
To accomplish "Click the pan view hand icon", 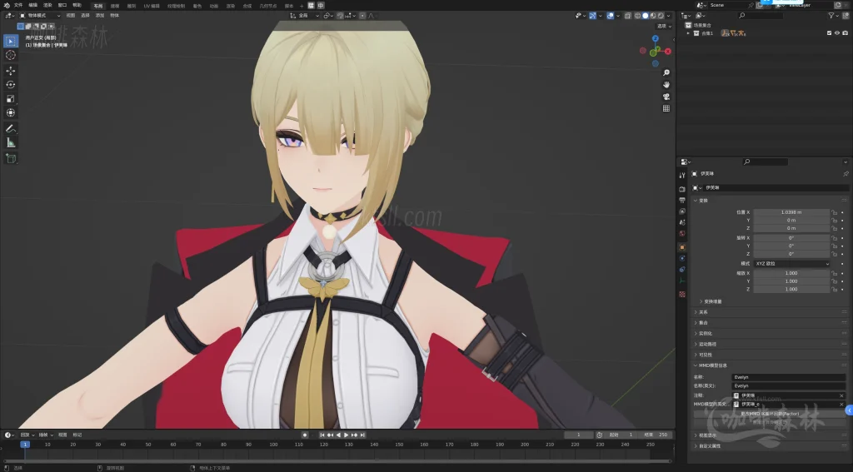I will (666, 84).
